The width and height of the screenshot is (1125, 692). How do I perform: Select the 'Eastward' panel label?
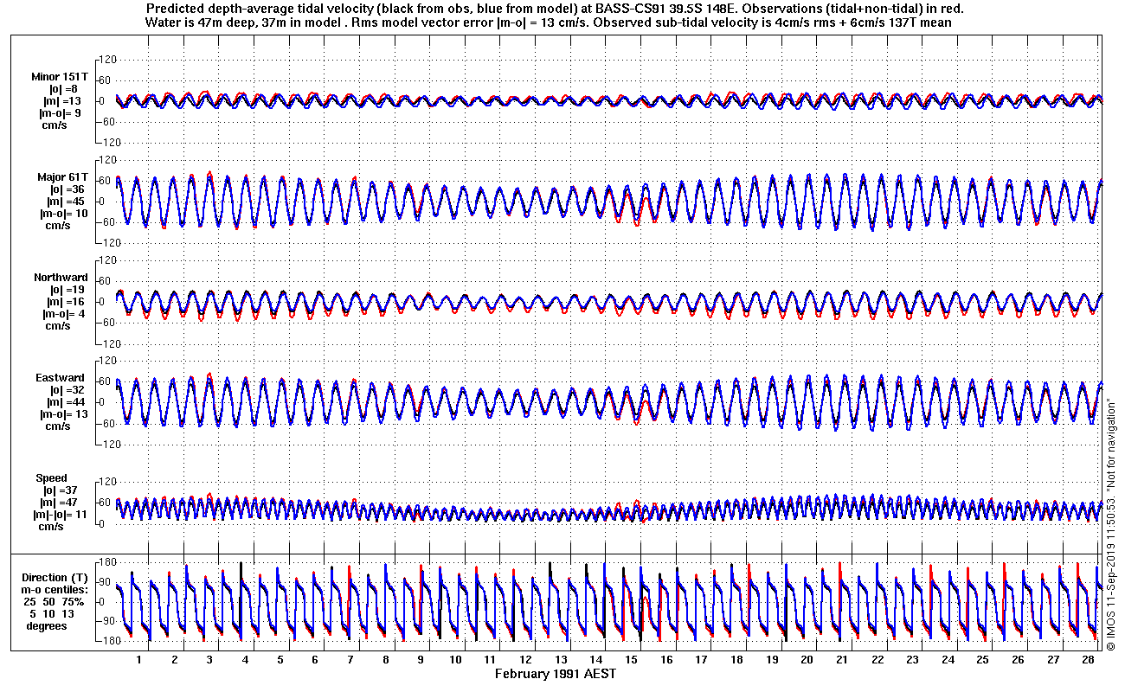coord(60,378)
